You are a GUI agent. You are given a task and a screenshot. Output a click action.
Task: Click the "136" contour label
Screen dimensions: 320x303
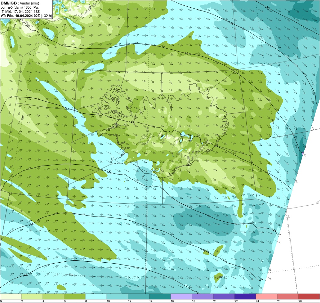point(267,8)
